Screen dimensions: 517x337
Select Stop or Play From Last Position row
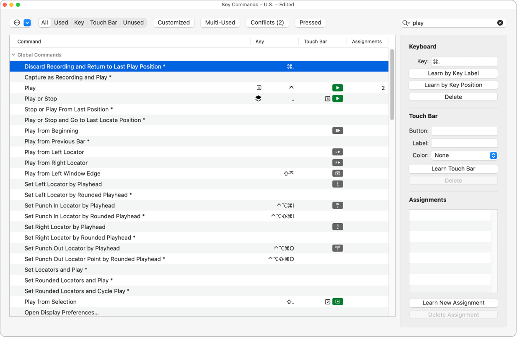click(x=199, y=109)
